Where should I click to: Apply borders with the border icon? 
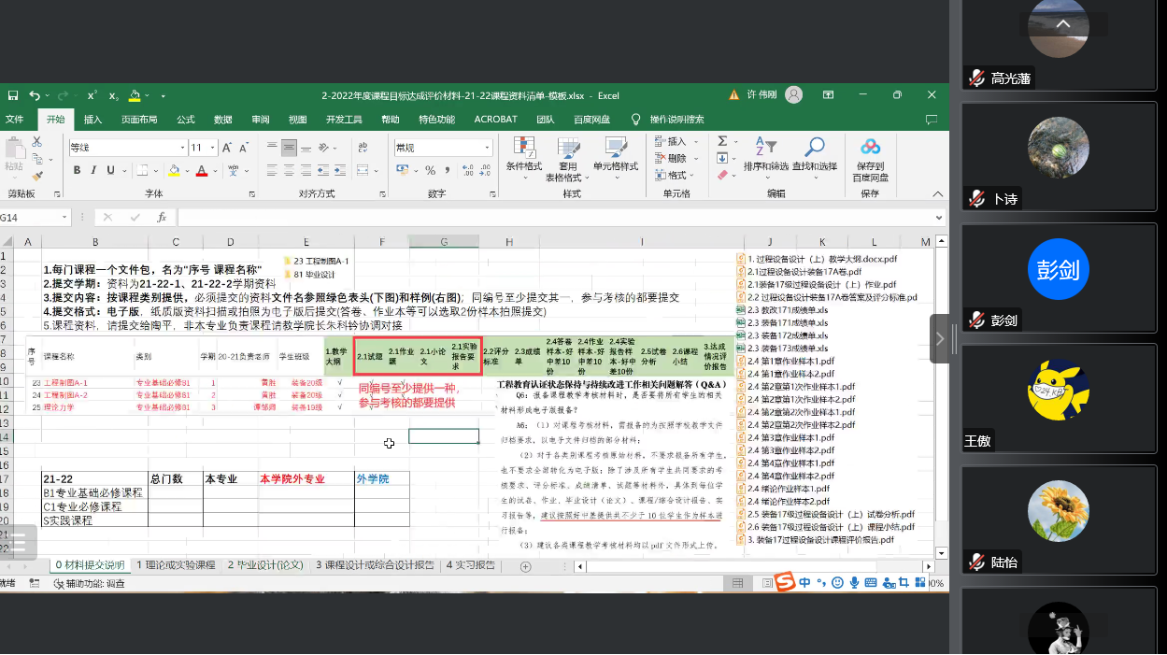pyautogui.click(x=142, y=170)
